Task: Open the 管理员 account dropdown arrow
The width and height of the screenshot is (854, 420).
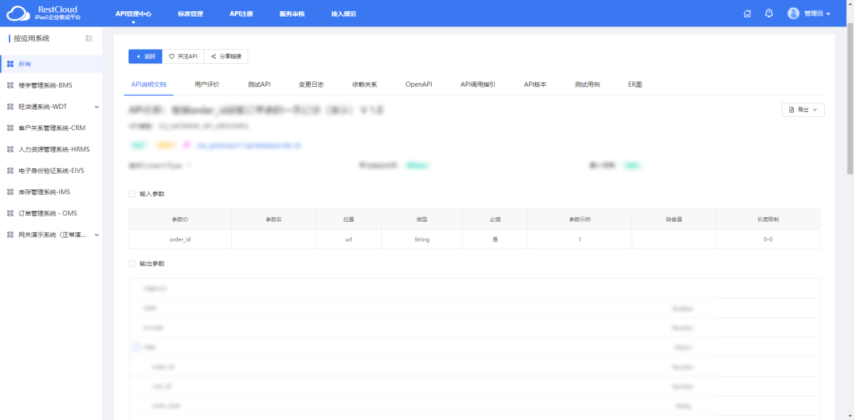Action: coord(828,14)
